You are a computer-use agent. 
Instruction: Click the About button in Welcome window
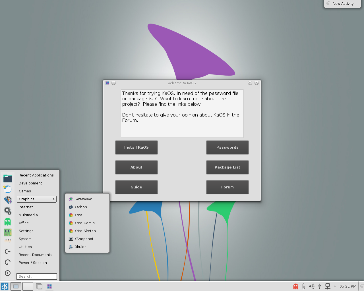136,167
